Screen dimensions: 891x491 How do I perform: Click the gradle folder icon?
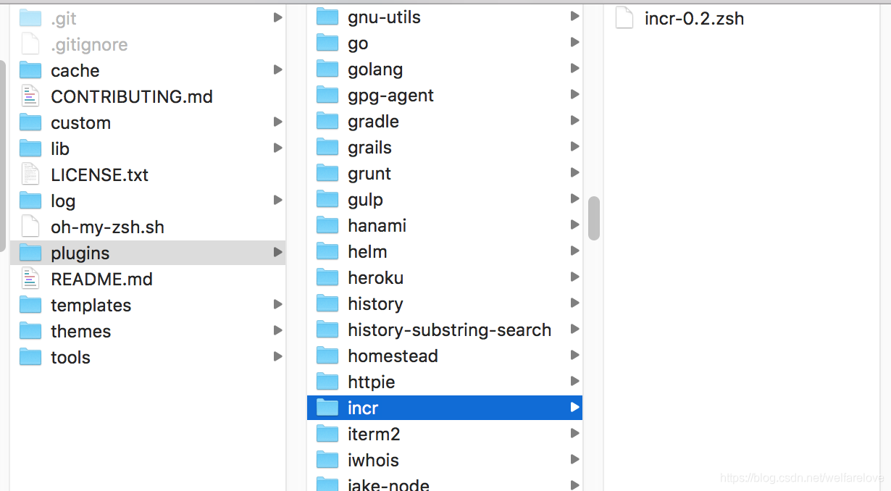(328, 121)
